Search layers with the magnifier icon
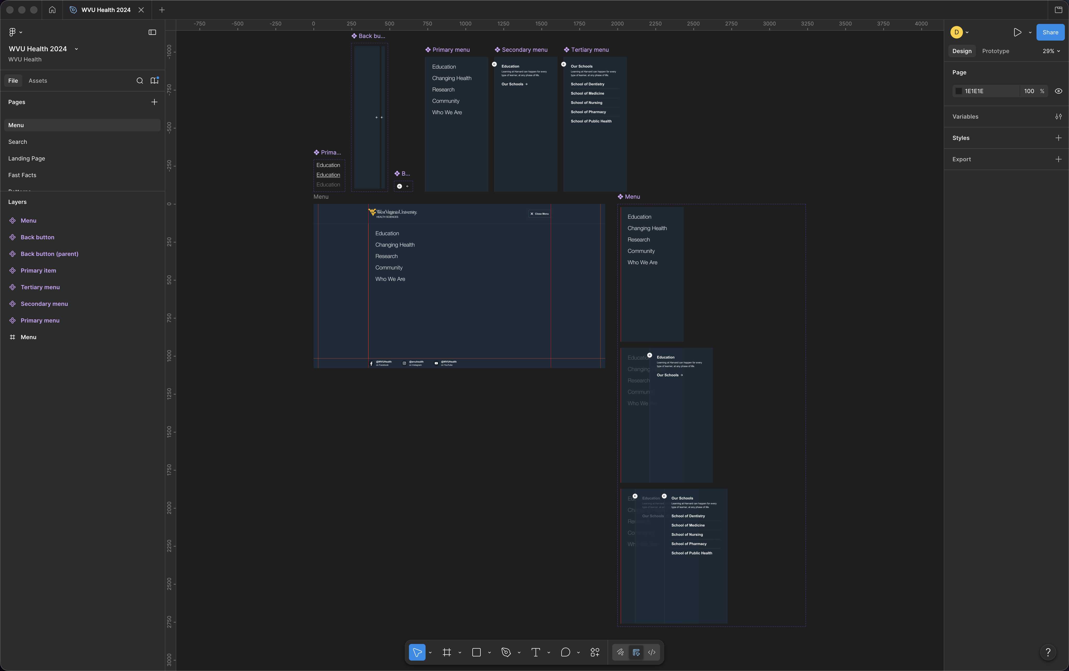1069x671 pixels. [x=140, y=81]
